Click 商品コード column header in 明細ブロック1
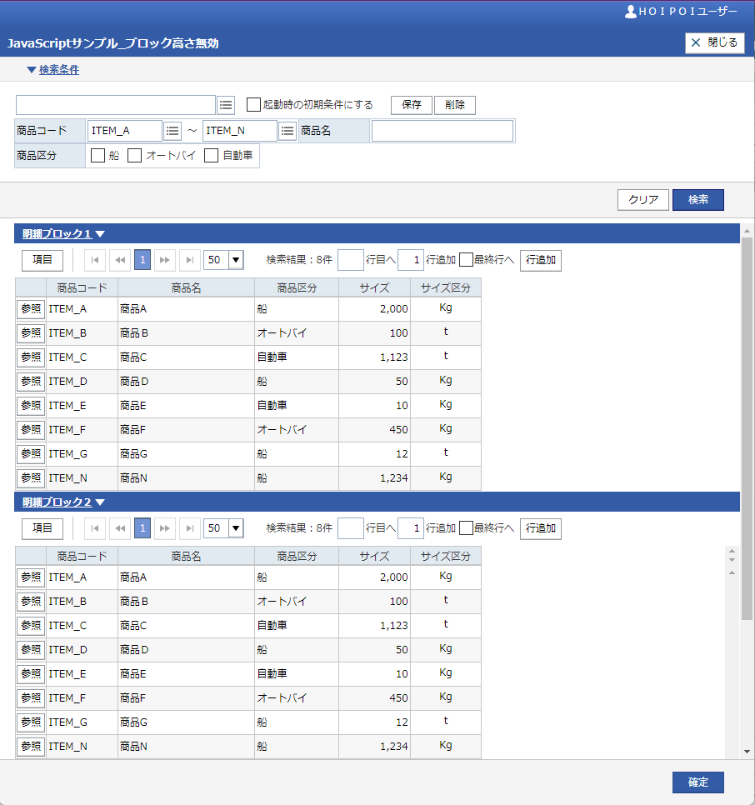This screenshot has width=755, height=805. (x=82, y=288)
